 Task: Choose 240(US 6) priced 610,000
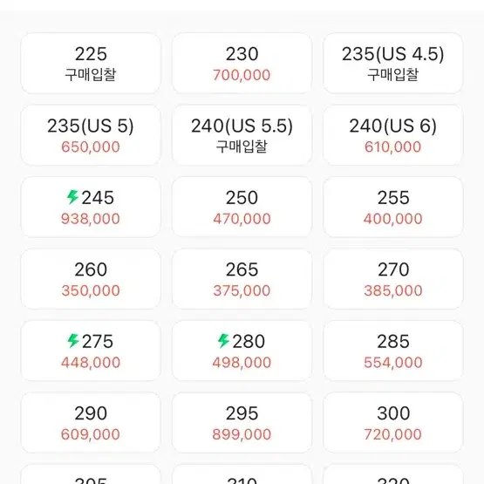click(393, 135)
